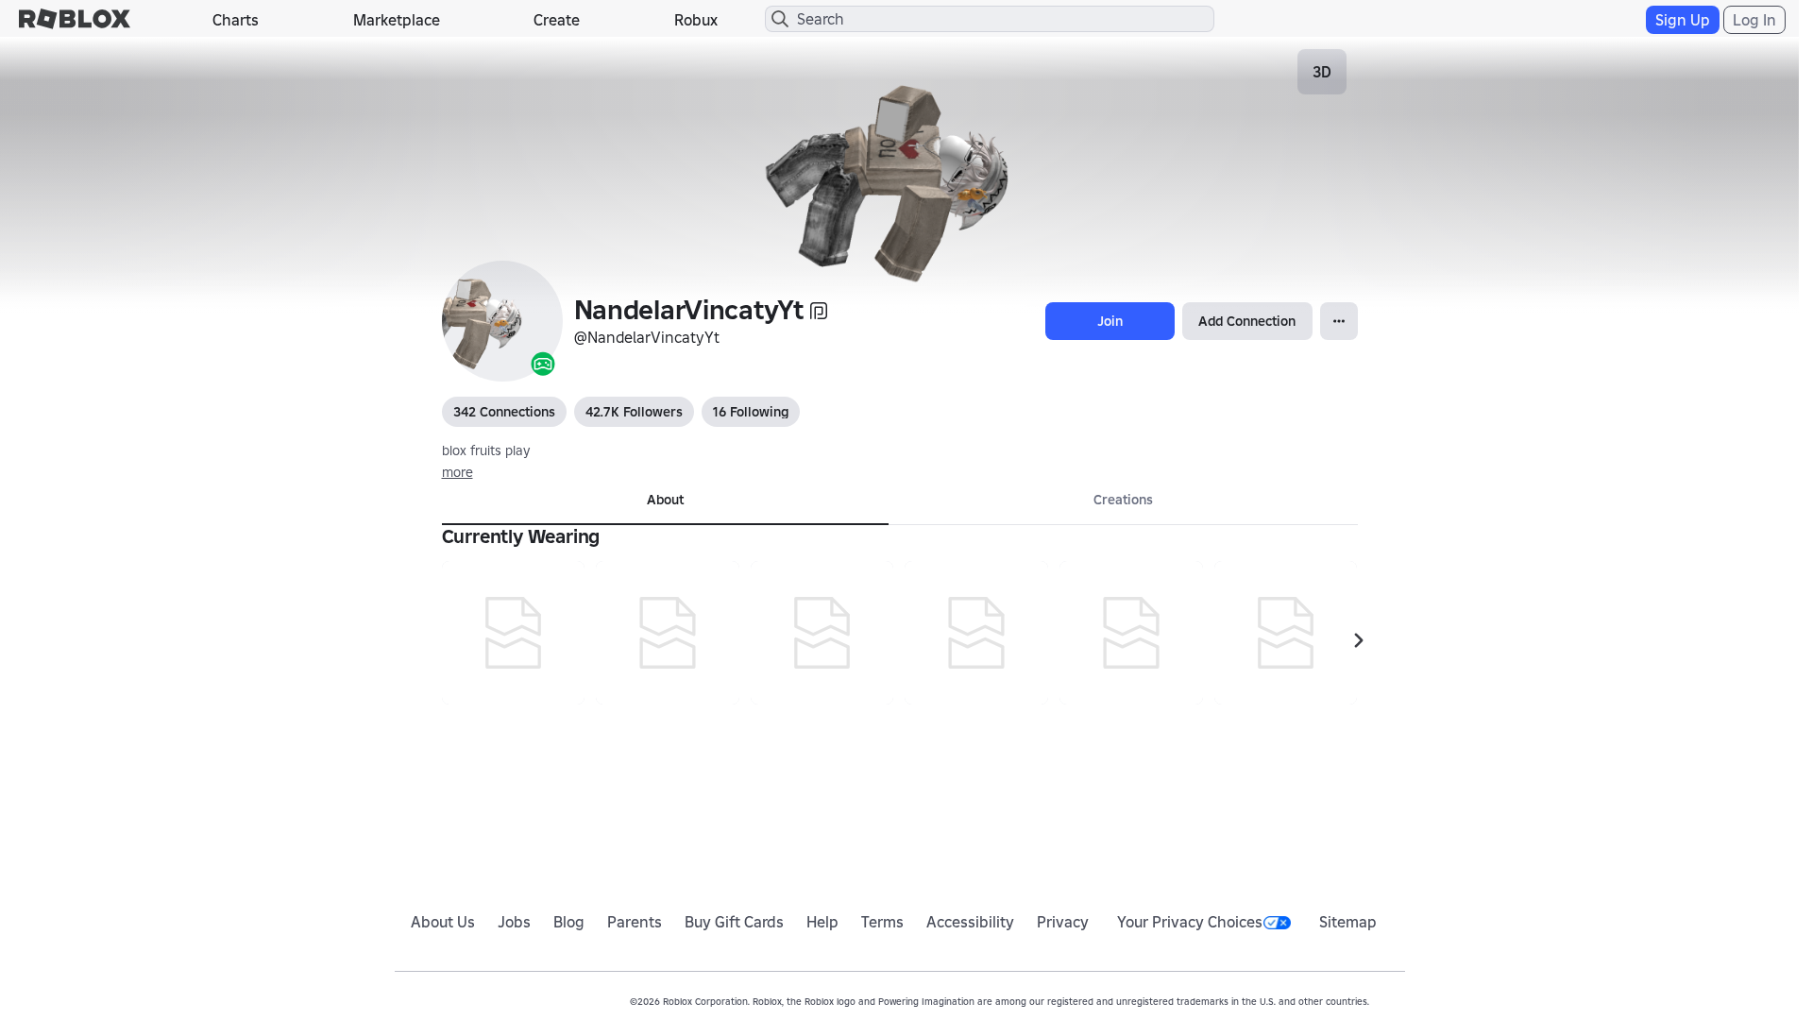
Task: View 342 Connections list
Action: click(504, 412)
